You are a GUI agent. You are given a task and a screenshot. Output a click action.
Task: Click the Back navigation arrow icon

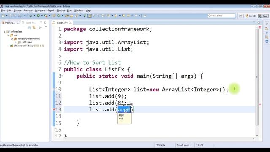coord(128,16)
